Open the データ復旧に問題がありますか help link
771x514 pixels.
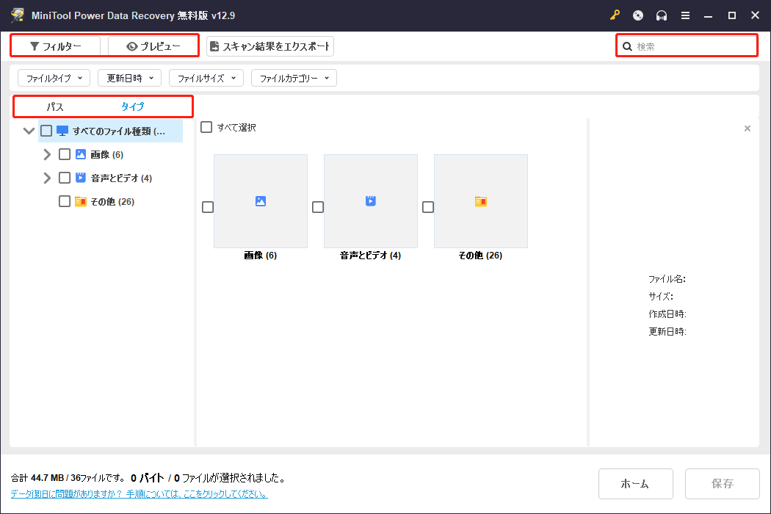tap(140, 494)
